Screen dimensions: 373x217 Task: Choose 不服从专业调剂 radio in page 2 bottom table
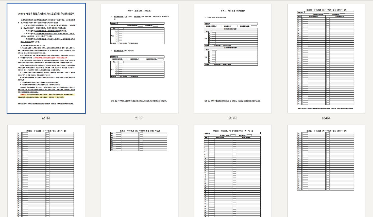(x=129, y=77)
